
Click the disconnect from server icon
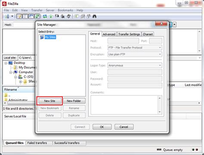tap(63, 16)
